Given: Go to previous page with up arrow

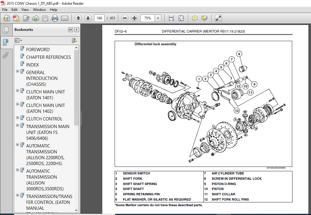Looking at the screenshot, I should point(78,18).
